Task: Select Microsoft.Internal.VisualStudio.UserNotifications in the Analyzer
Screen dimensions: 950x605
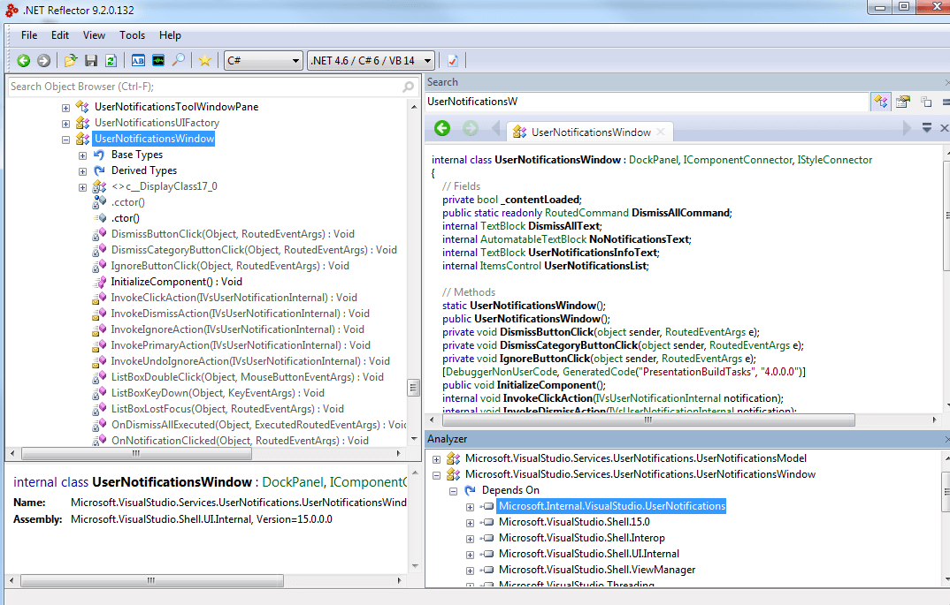Action: tap(612, 506)
